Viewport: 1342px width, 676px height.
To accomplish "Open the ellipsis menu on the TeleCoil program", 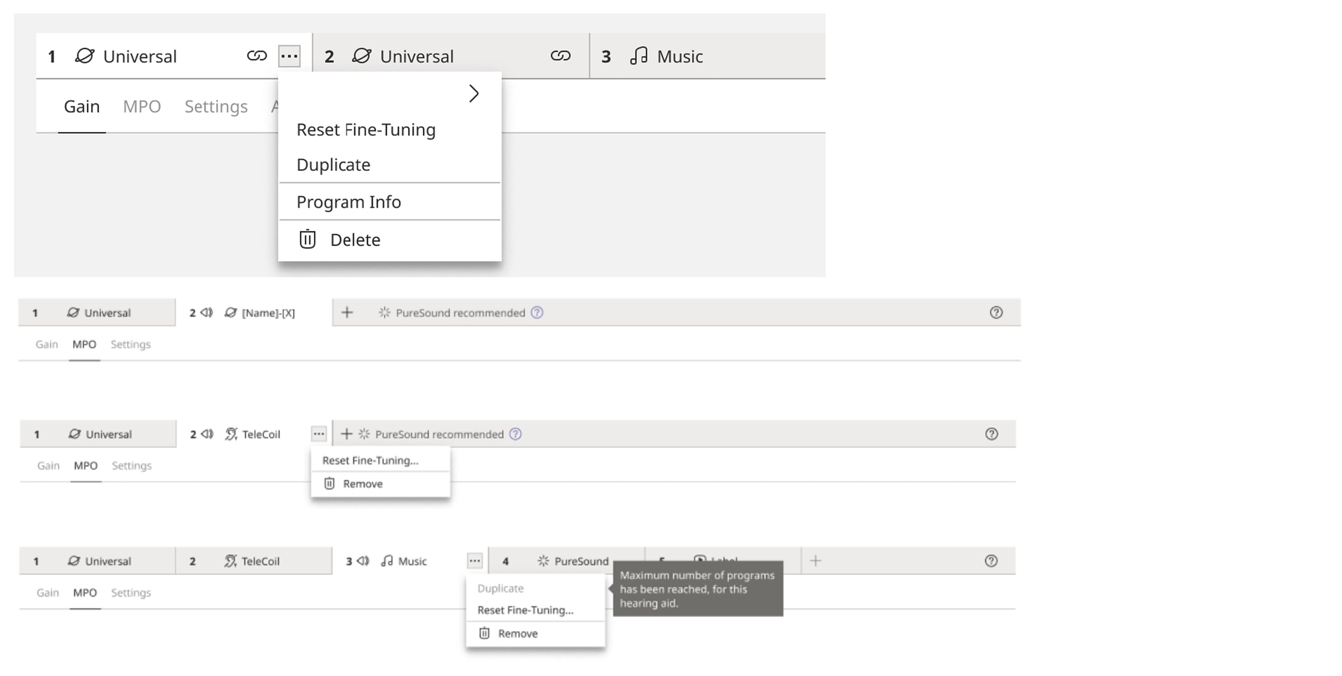I will 318,433.
